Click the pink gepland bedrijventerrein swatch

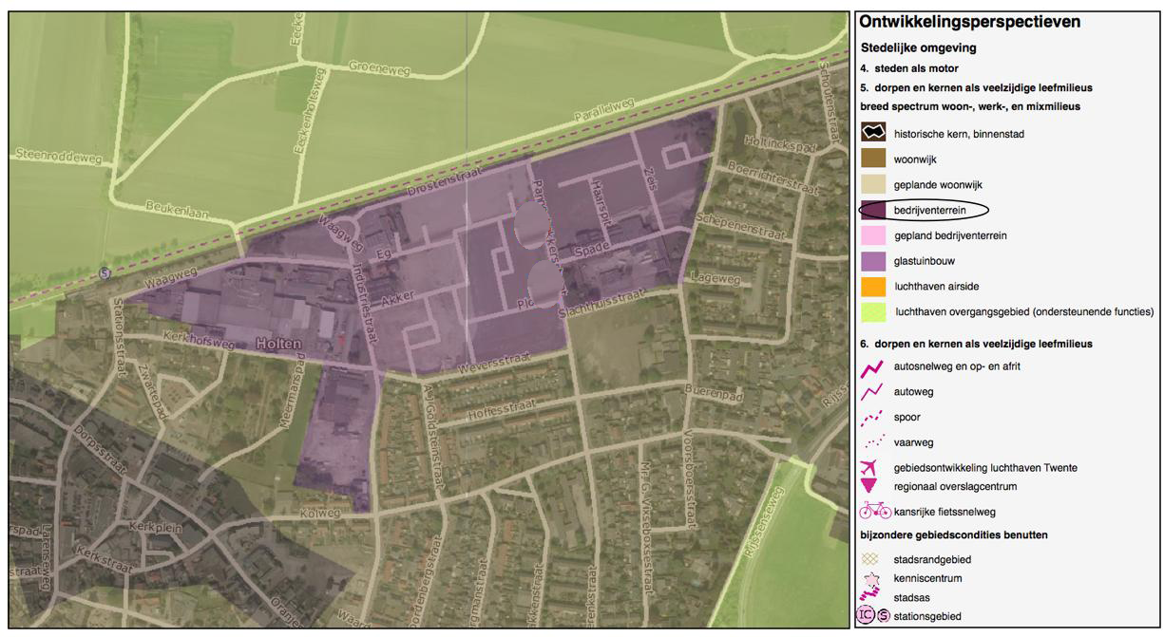click(x=872, y=234)
